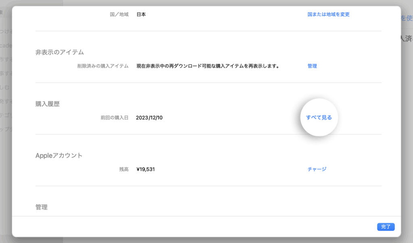Click the 購入履歴 section heading

click(48, 104)
